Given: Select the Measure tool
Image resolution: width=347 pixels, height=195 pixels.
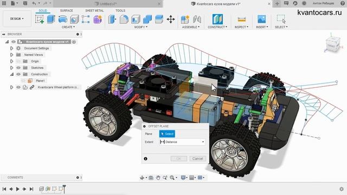Looking at the screenshot, I should [x=241, y=19].
